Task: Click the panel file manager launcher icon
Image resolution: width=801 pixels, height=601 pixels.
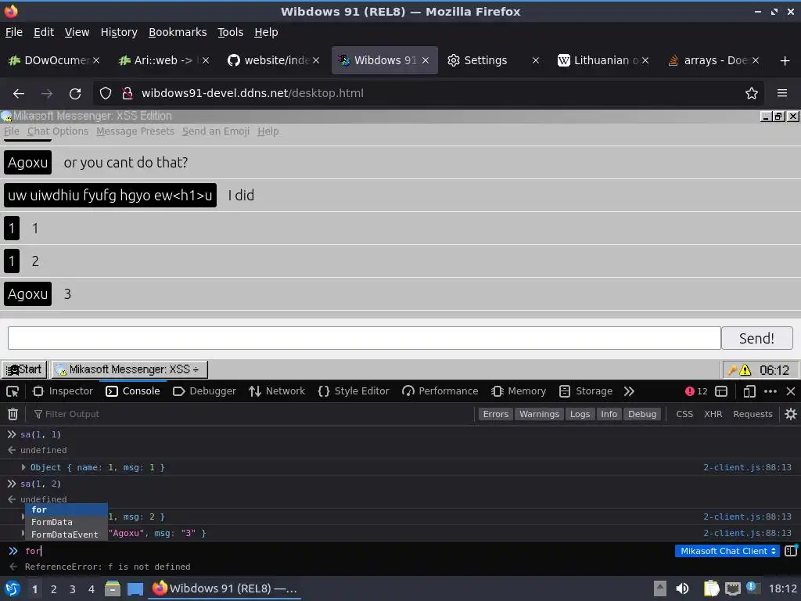Action: [113, 588]
